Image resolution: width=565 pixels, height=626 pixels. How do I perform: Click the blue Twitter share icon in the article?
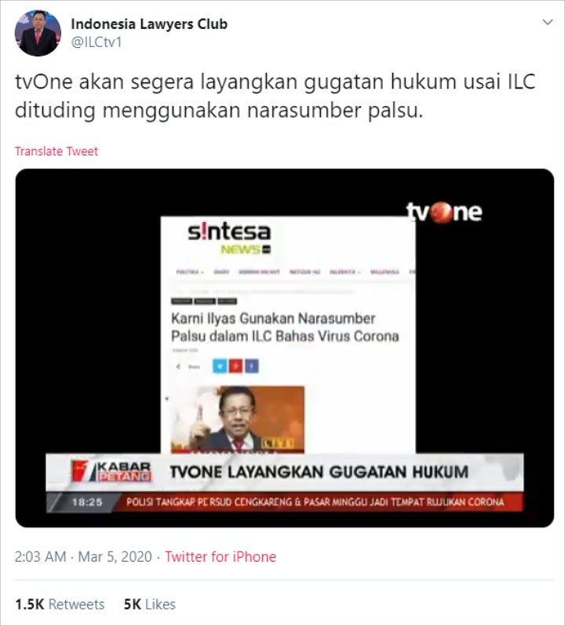pos(220,366)
